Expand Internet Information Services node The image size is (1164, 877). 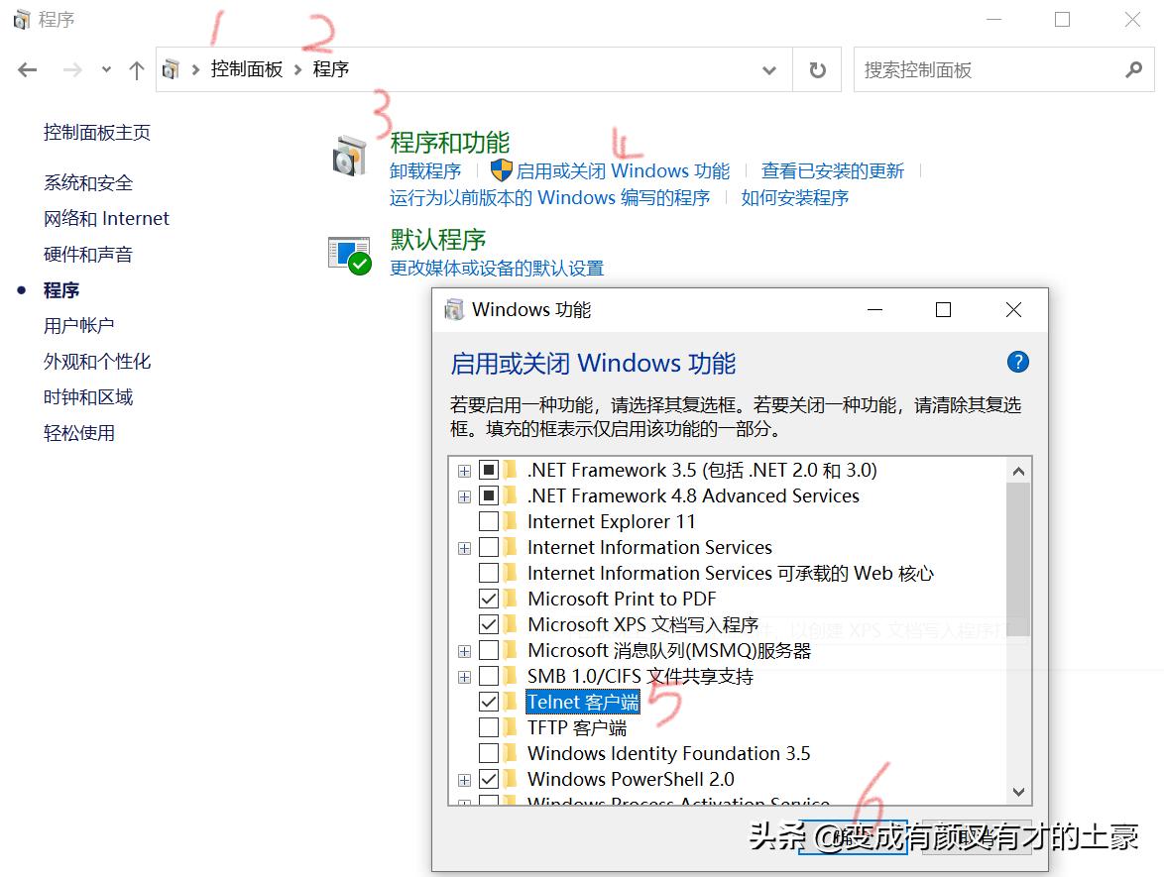pyautogui.click(x=464, y=547)
